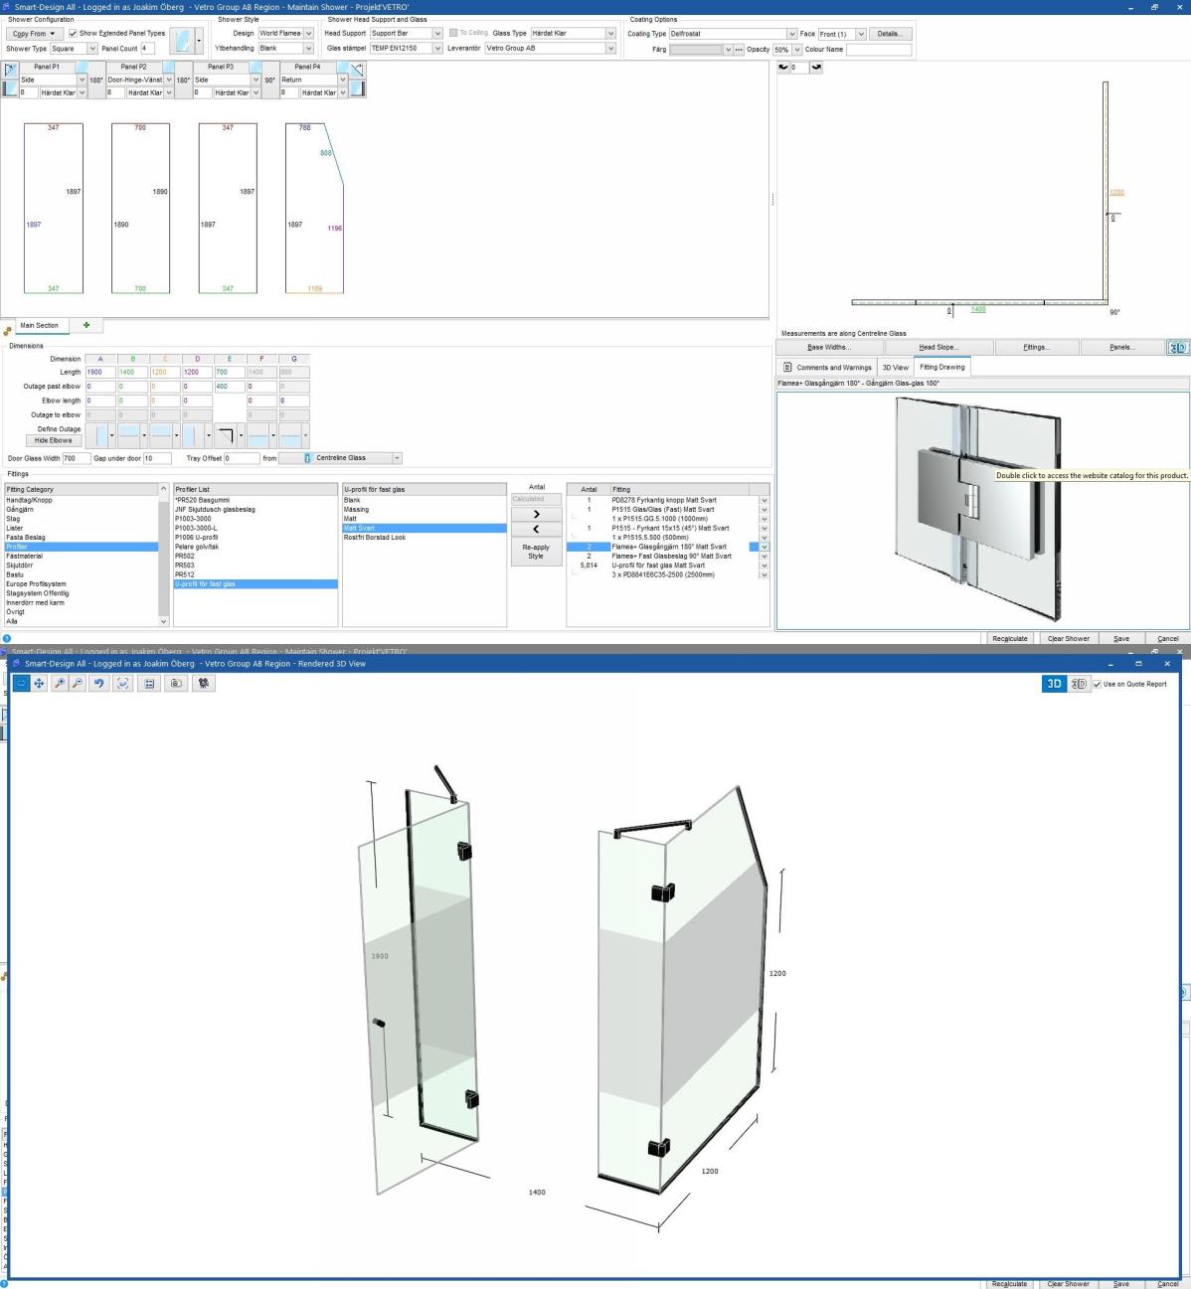
Task: Toggle Show Extended Panel Types checkbox
Action: (73, 33)
